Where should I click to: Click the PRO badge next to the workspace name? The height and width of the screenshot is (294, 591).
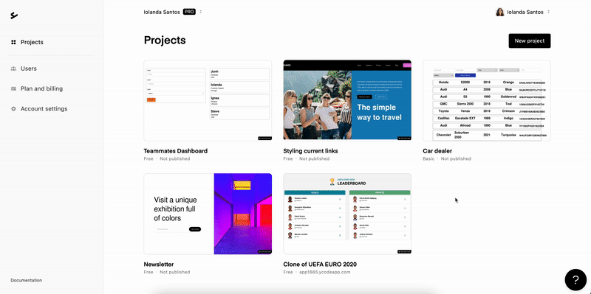coord(189,12)
